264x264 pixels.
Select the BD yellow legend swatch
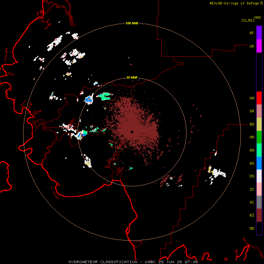259,124
